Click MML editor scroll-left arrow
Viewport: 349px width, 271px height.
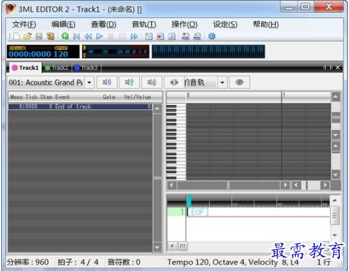(172, 246)
